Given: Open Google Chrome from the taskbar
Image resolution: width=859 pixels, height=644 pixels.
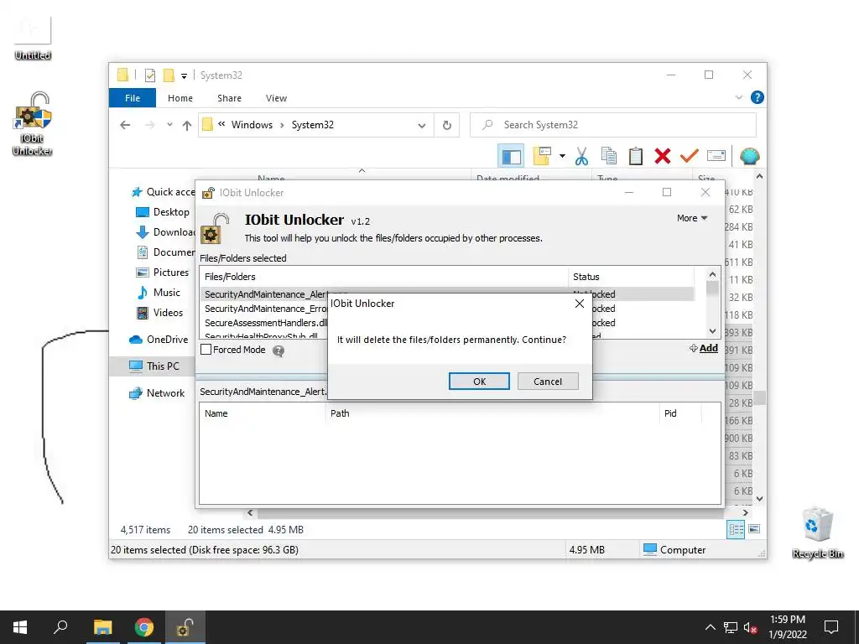Looking at the screenshot, I should click(144, 627).
